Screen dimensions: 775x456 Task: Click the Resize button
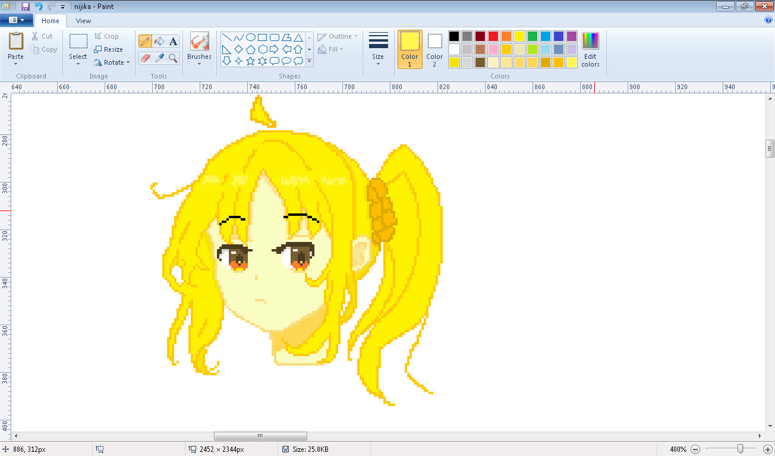pyautogui.click(x=109, y=49)
